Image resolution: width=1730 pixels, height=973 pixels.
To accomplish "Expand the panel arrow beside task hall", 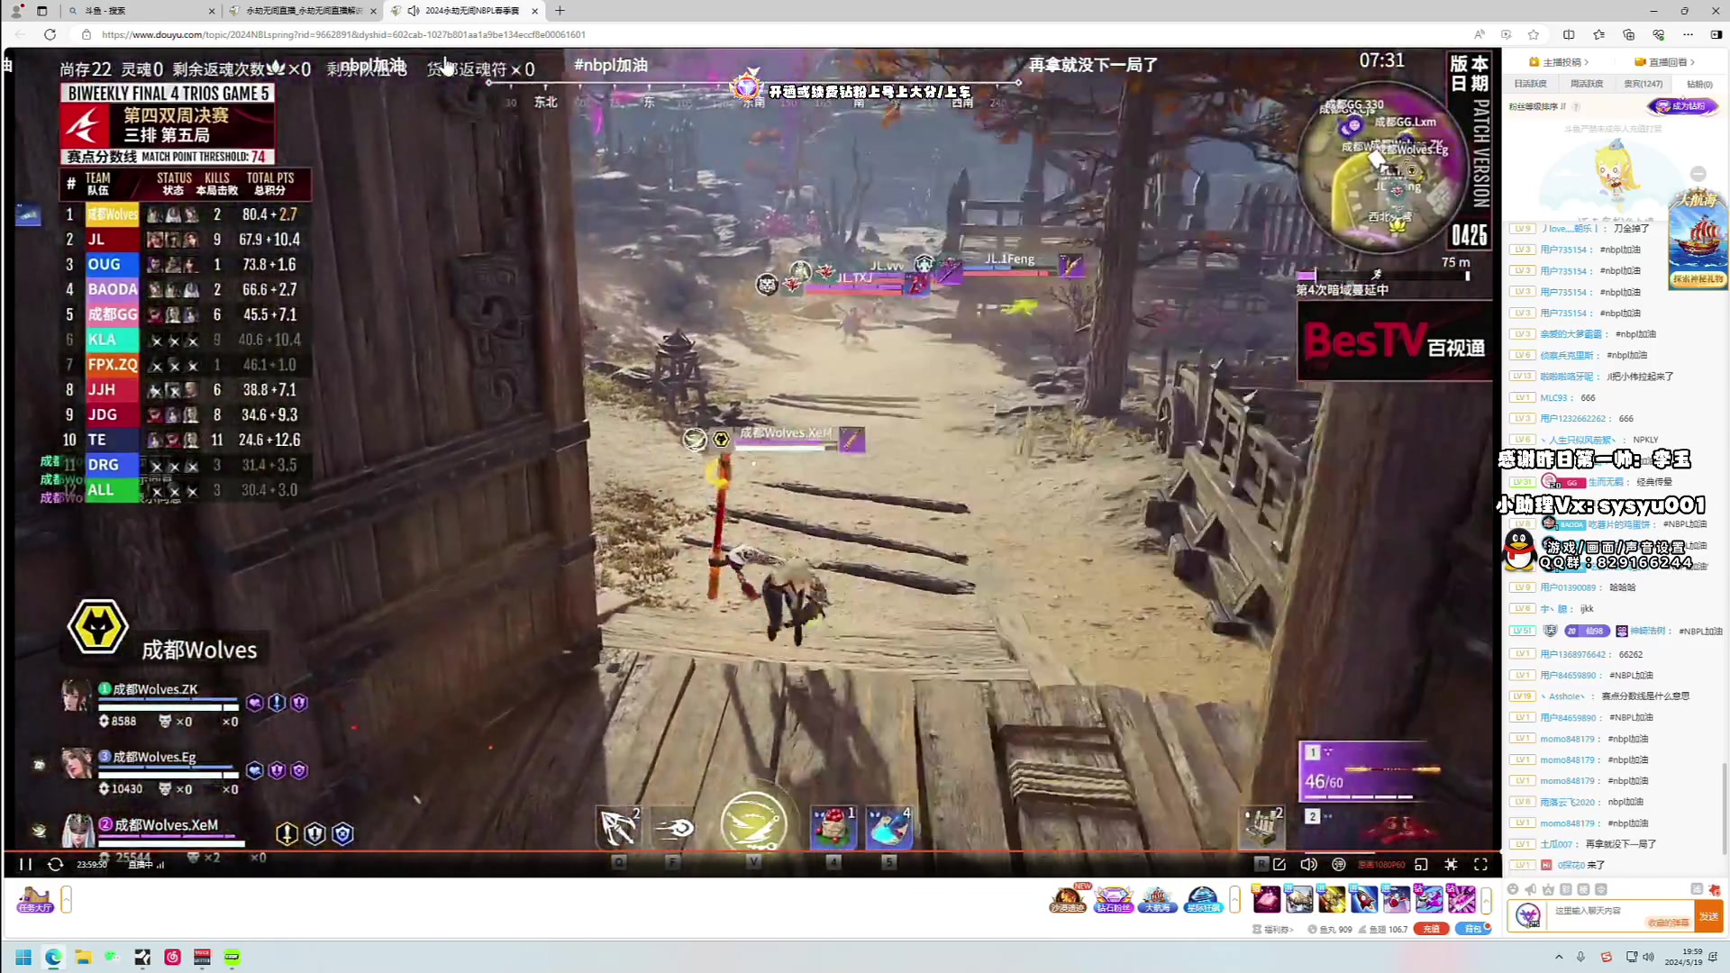I will click(66, 899).
